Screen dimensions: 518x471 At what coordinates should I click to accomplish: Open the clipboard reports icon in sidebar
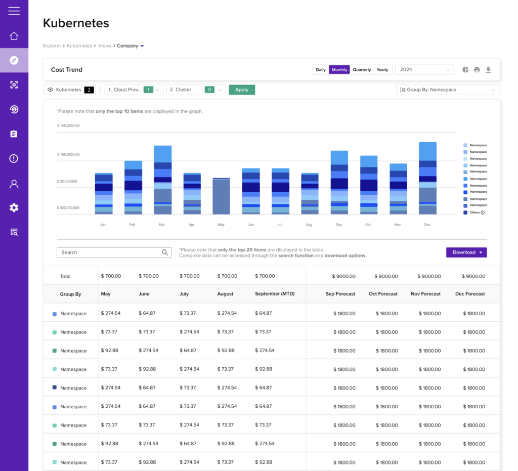[14, 134]
